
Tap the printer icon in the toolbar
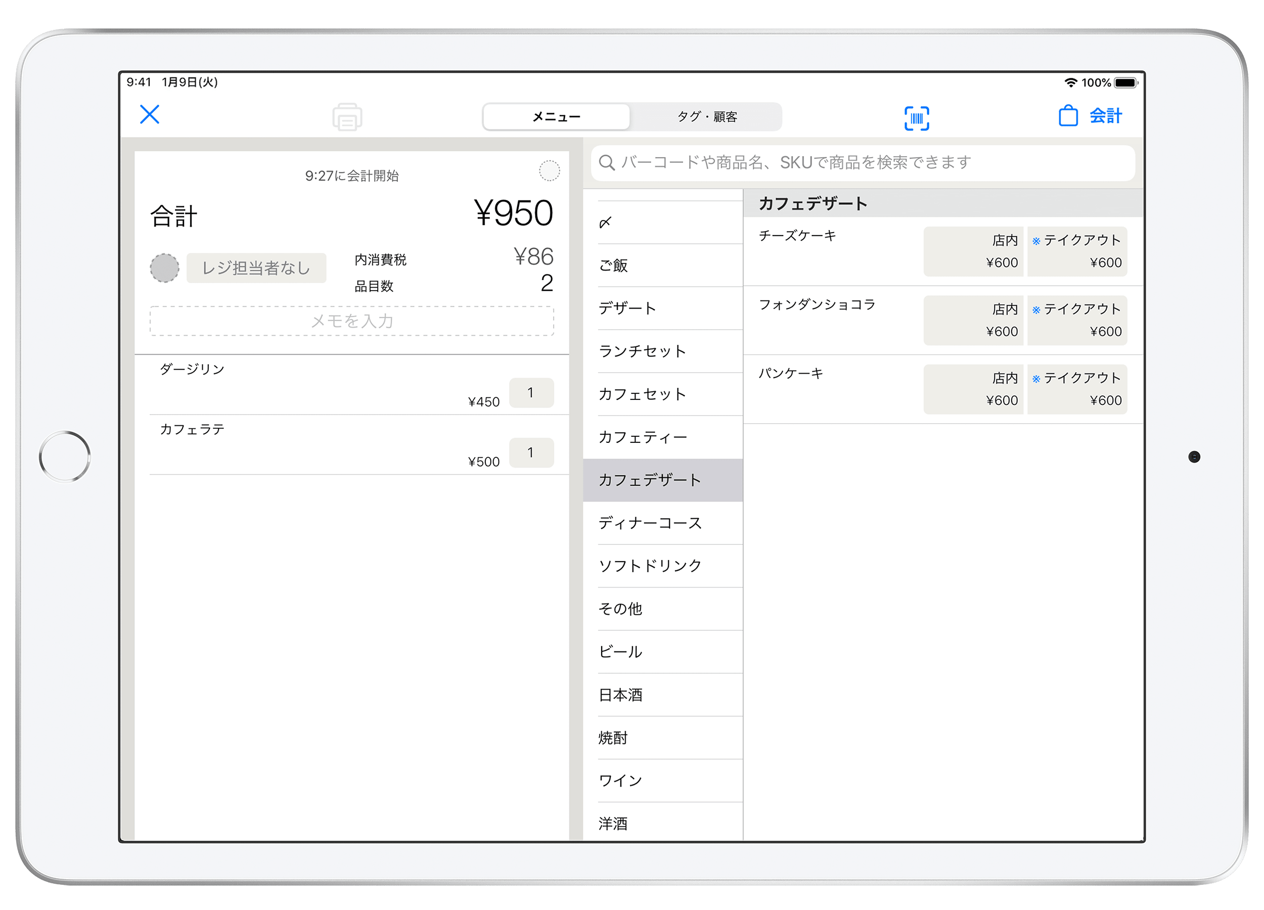point(347,117)
